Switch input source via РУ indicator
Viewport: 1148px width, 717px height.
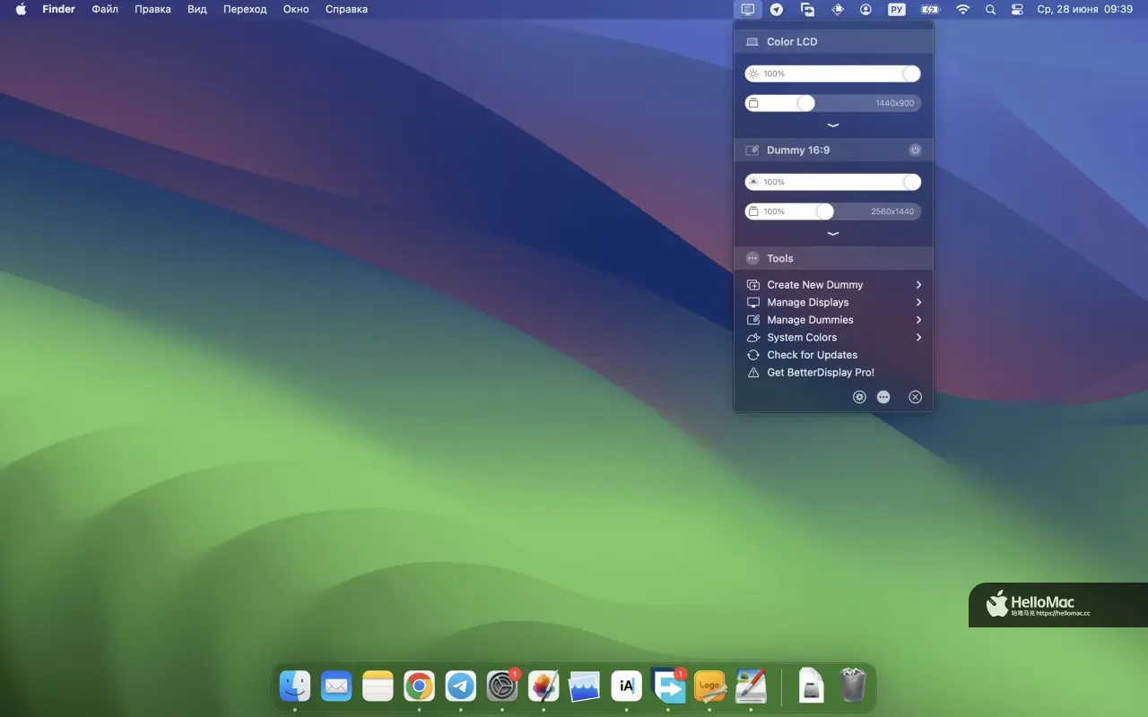[897, 10]
